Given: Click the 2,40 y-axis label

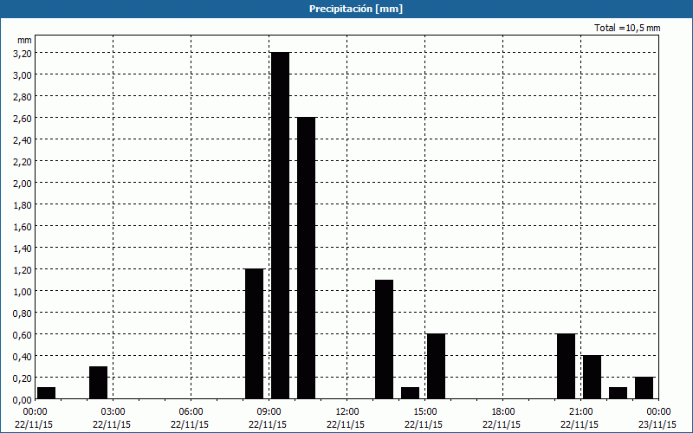Looking at the screenshot, I should [x=23, y=140].
